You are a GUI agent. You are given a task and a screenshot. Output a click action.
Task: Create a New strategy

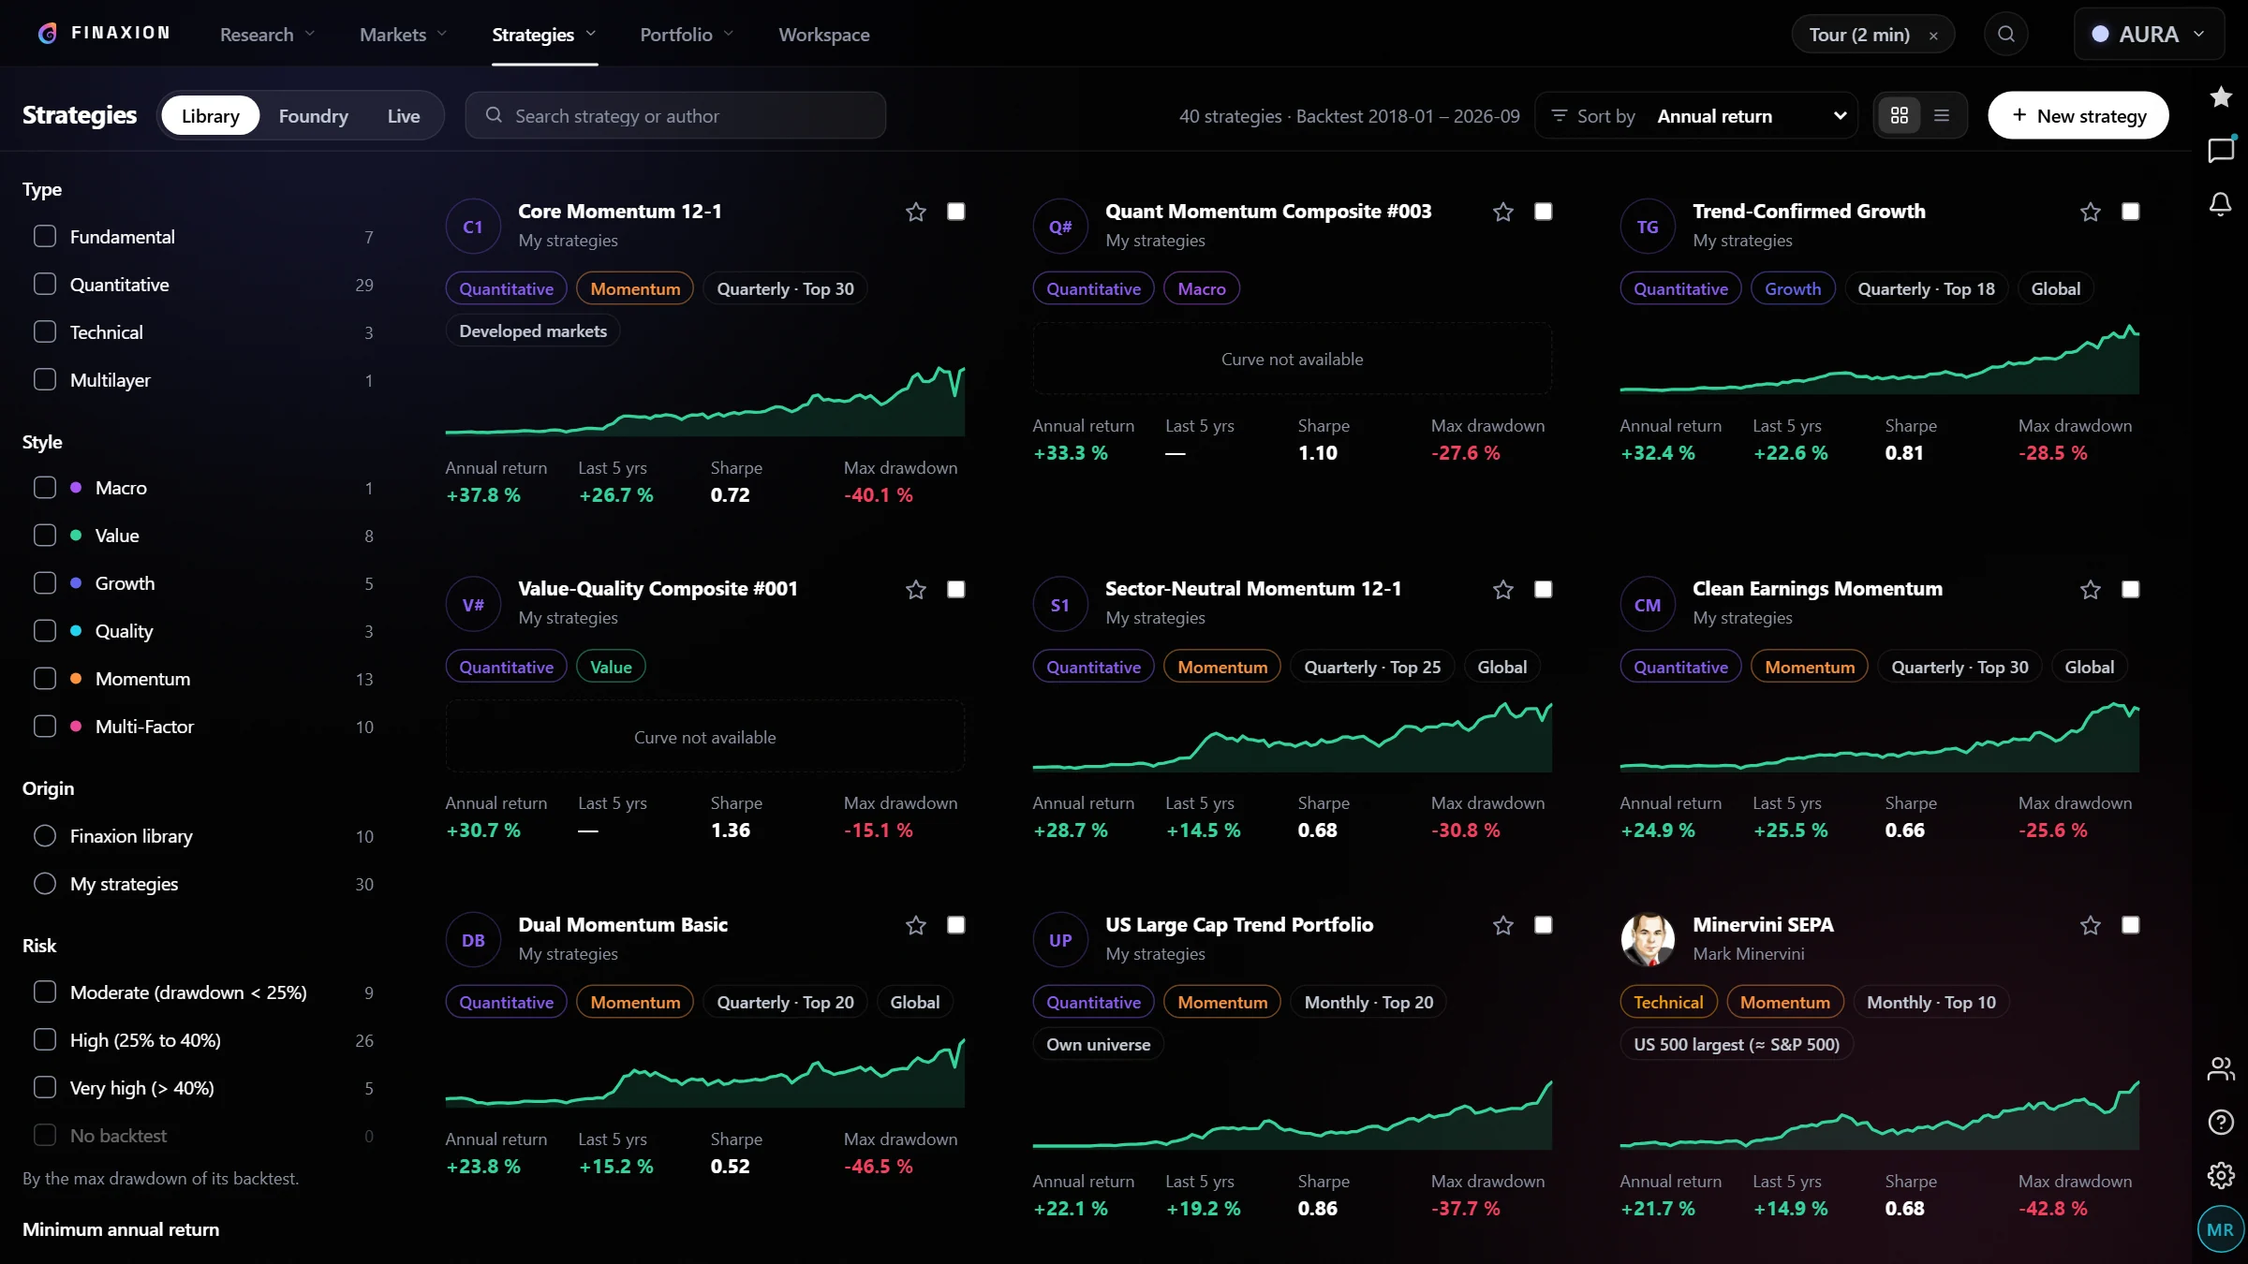(2078, 115)
